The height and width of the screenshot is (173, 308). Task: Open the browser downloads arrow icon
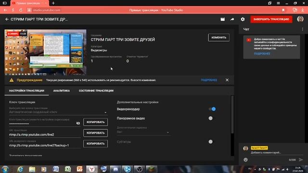303,10
